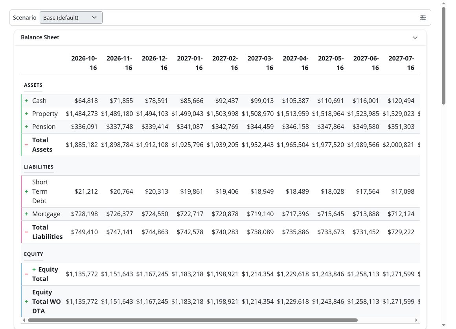
Task: Click the page scroll-up arrow
Action: [x=443, y=4]
